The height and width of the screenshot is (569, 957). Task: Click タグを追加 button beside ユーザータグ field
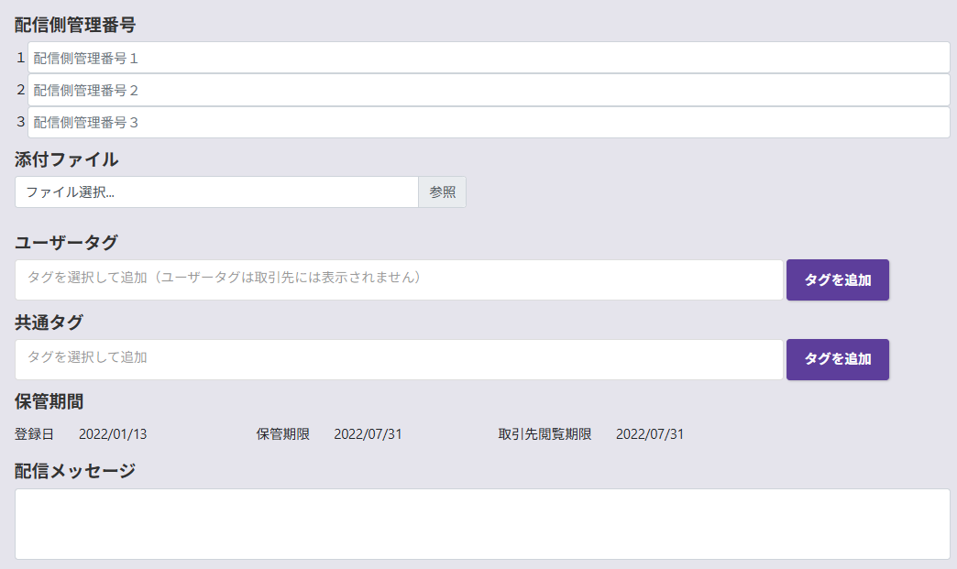(x=837, y=280)
